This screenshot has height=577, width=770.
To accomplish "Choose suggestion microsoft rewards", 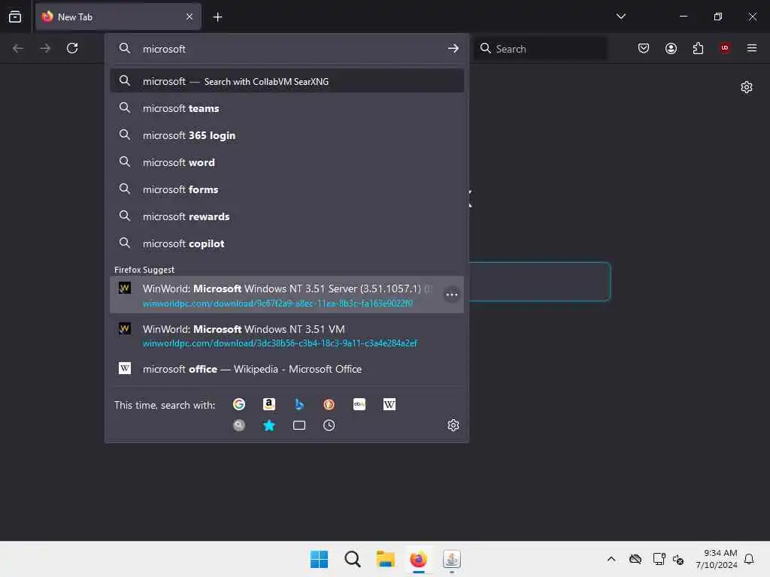I will (286, 216).
